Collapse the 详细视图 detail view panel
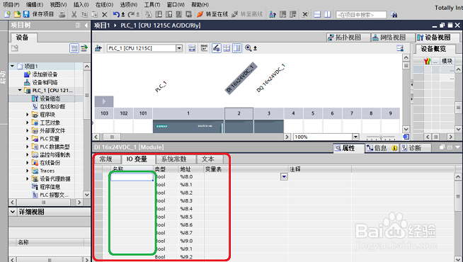This screenshot has height=262, width=463. click(x=13, y=212)
